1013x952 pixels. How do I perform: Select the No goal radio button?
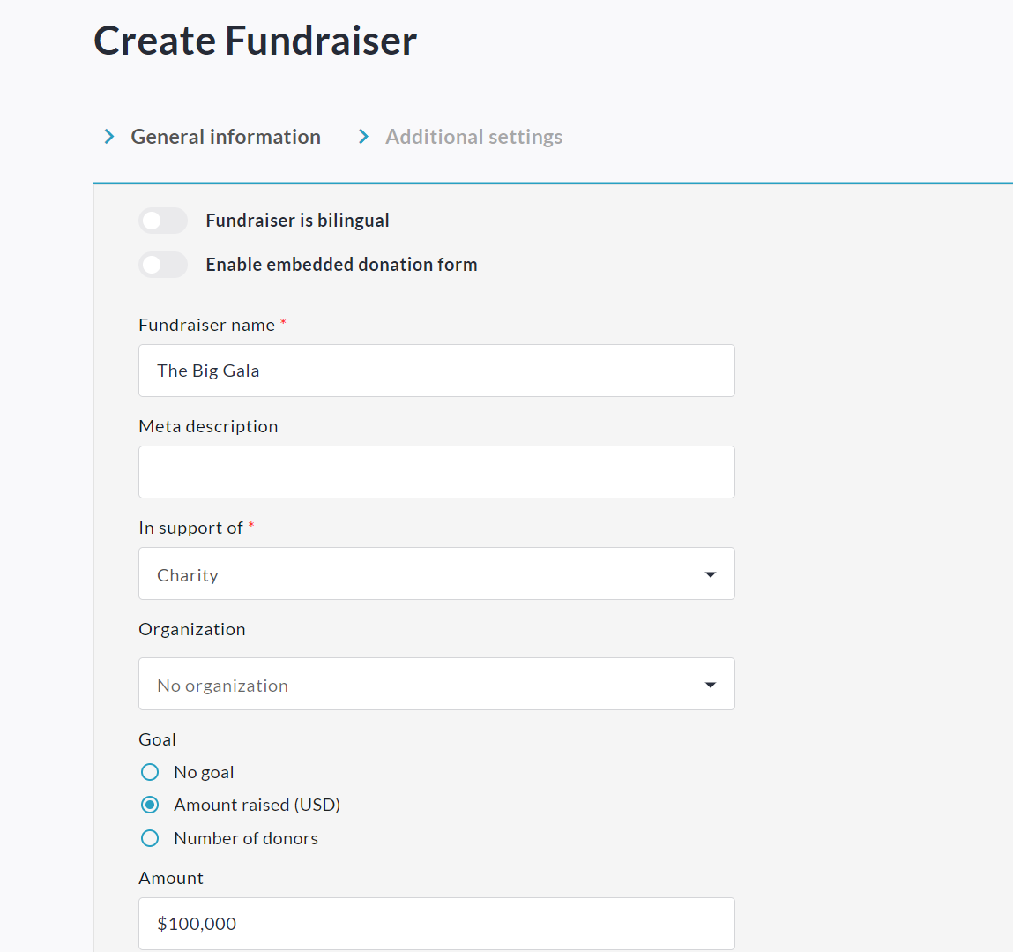(150, 773)
